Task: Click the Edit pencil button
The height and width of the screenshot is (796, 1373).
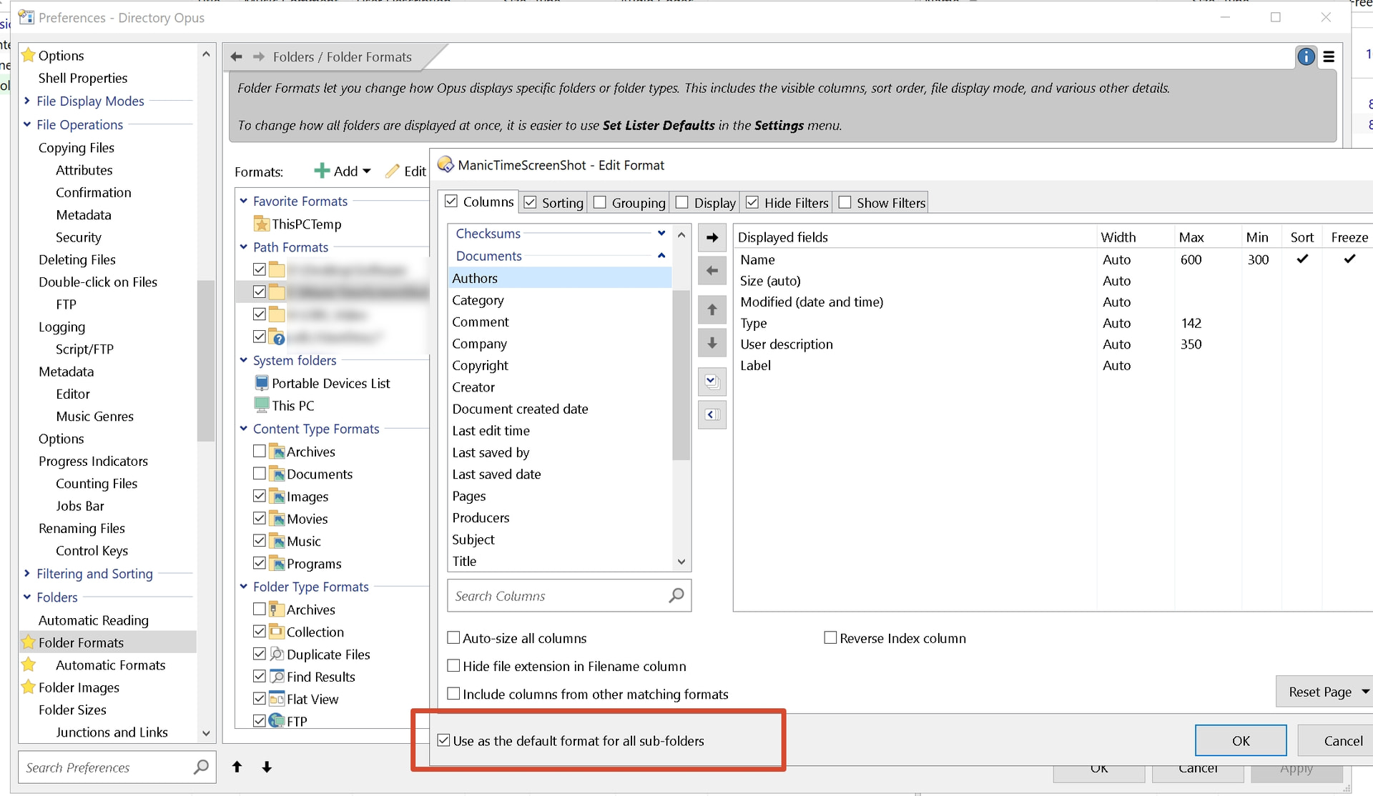Action: [x=405, y=171]
